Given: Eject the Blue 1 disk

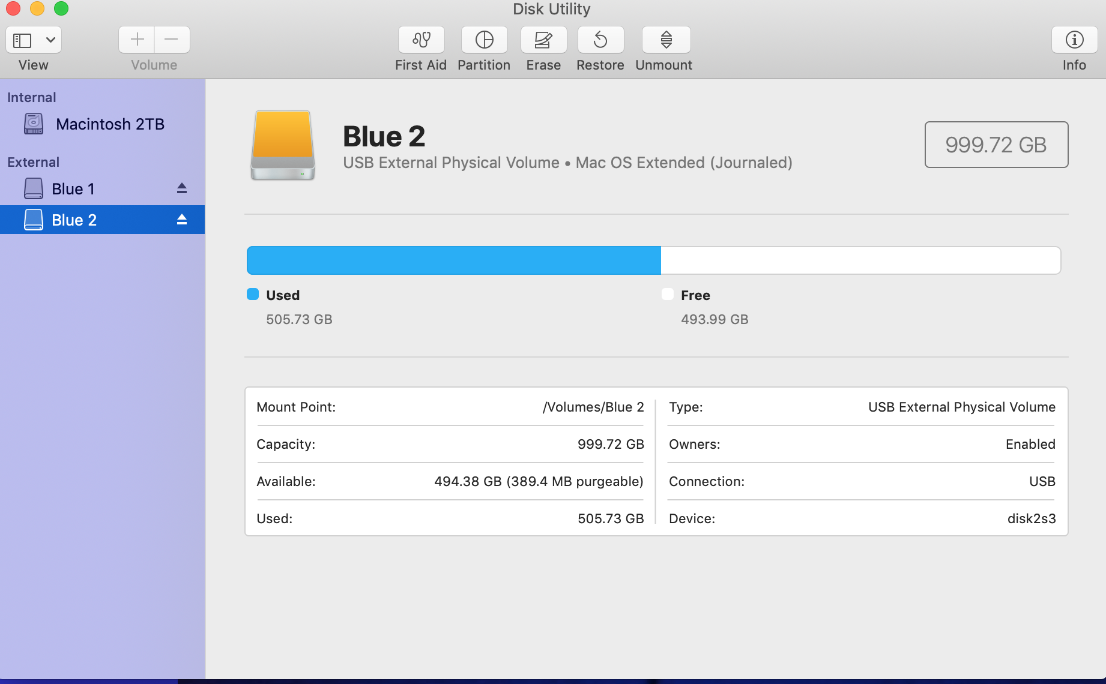Looking at the screenshot, I should pos(181,188).
